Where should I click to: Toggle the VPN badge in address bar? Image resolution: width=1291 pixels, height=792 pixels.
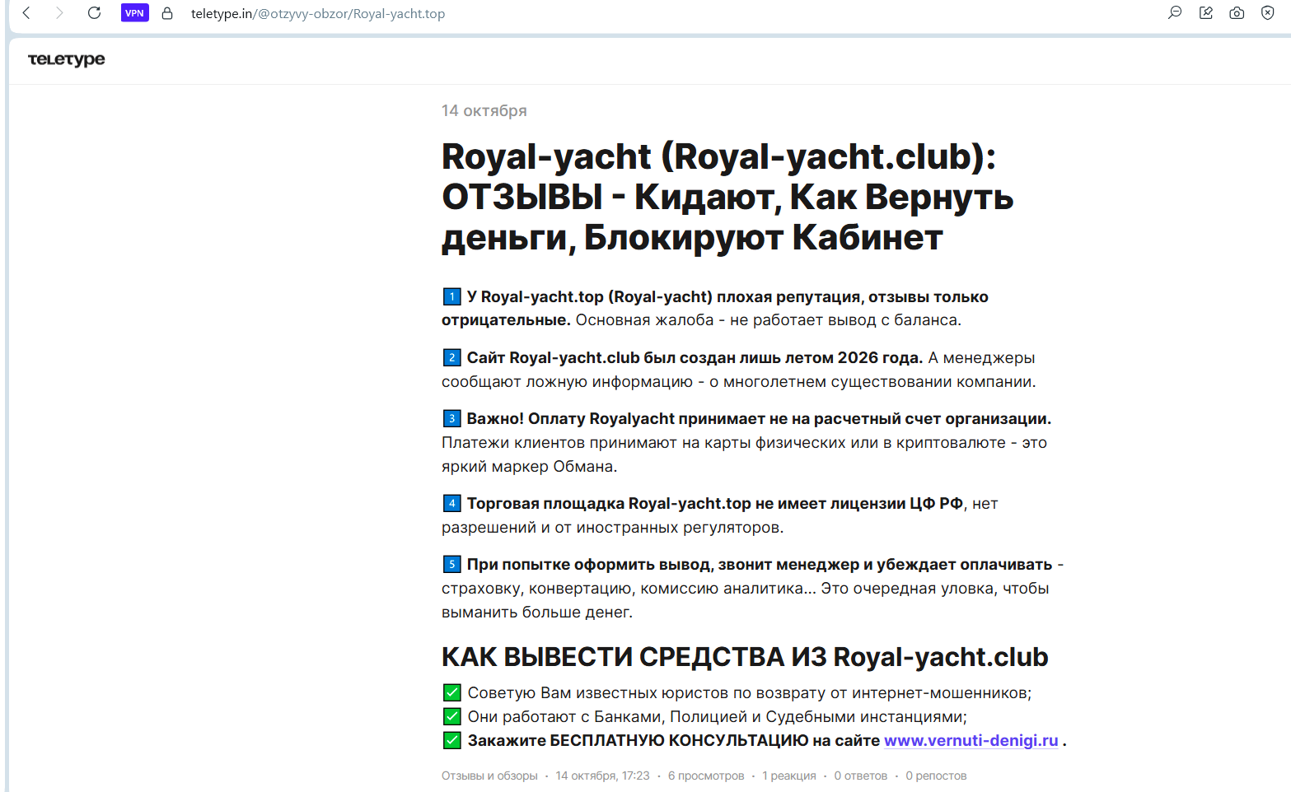click(134, 13)
